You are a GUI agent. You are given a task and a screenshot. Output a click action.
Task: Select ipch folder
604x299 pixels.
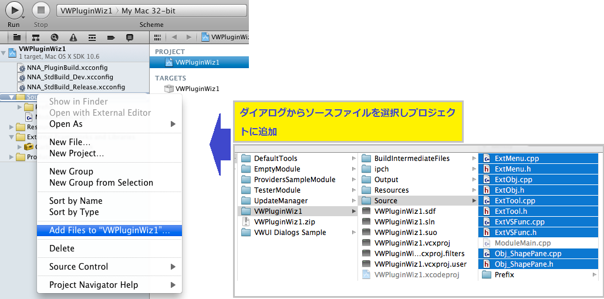pos(419,169)
